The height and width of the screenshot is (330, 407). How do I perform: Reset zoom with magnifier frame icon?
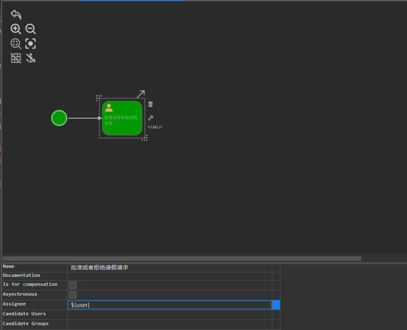click(x=16, y=44)
